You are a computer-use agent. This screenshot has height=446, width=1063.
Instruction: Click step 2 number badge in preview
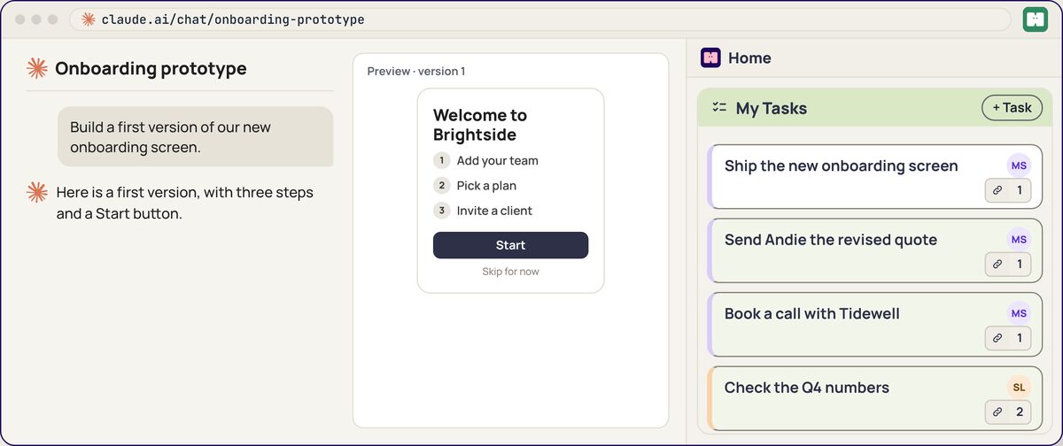pos(441,185)
